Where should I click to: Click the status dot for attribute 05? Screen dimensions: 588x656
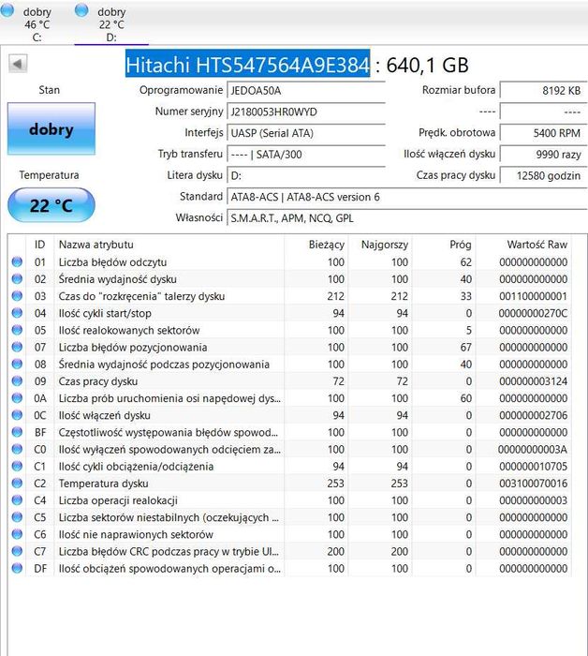point(17,330)
